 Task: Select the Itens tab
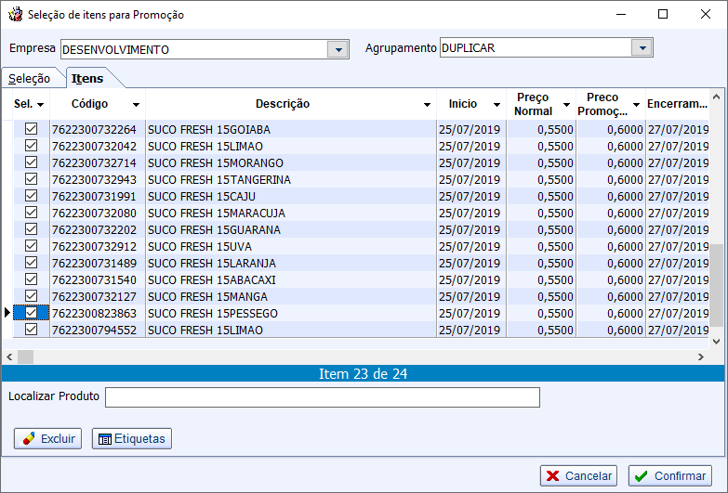(87, 79)
